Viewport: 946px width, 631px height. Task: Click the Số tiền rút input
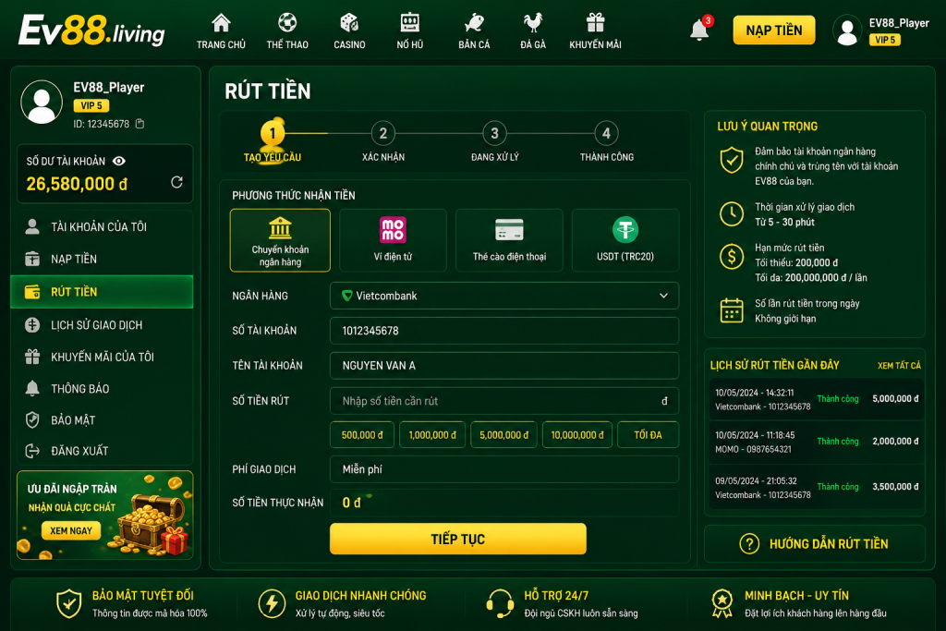click(504, 401)
